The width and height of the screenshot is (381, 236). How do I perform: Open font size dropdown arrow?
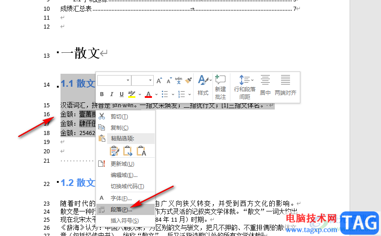pos(151,80)
